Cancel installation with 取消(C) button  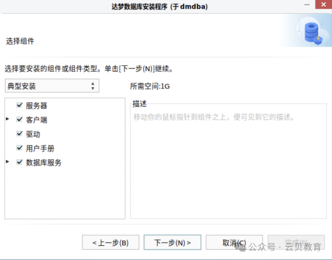pyautogui.click(x=234, y=242)
